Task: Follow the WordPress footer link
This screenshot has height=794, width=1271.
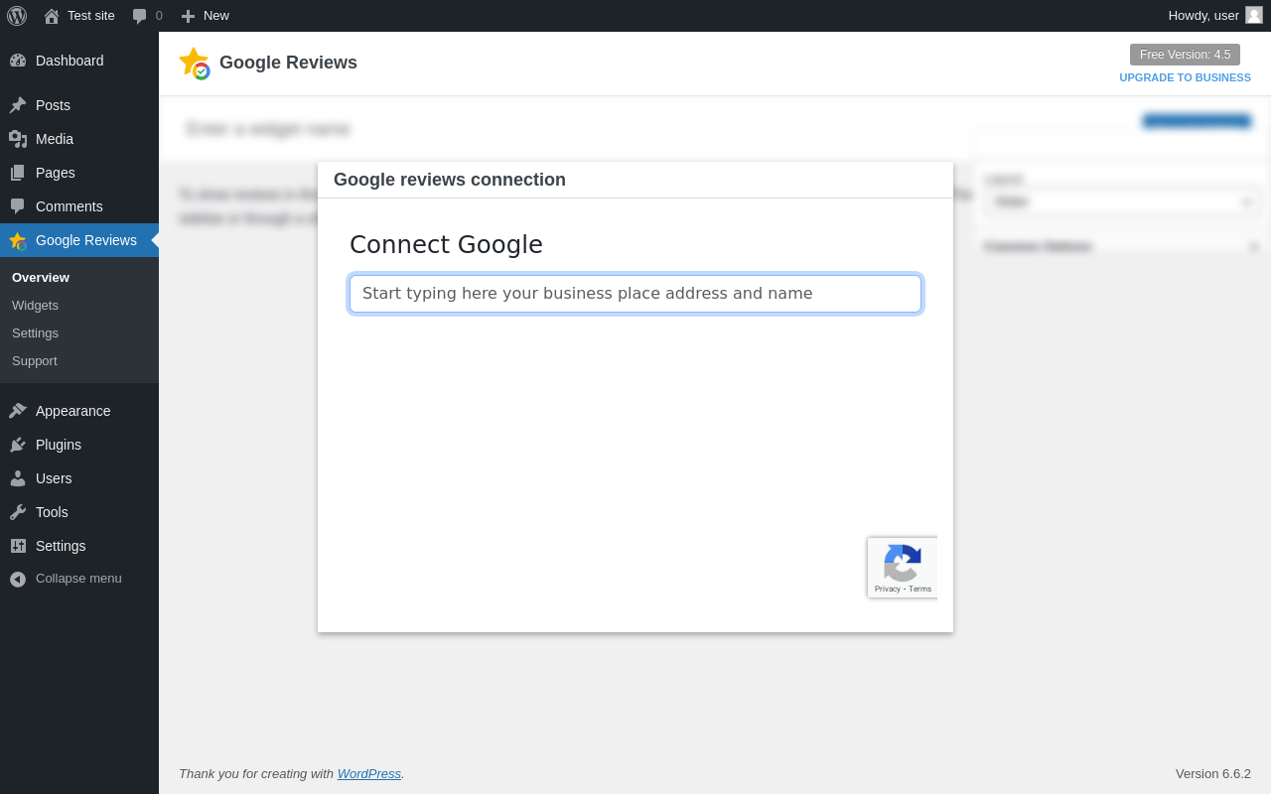Action: pos(369,773)
